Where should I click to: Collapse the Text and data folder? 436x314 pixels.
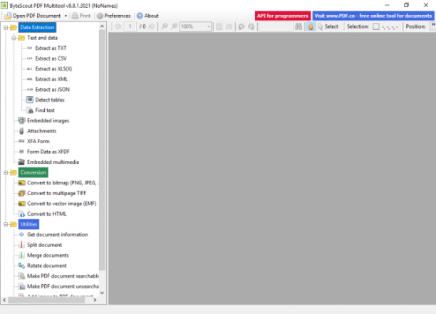coord(14,38)
